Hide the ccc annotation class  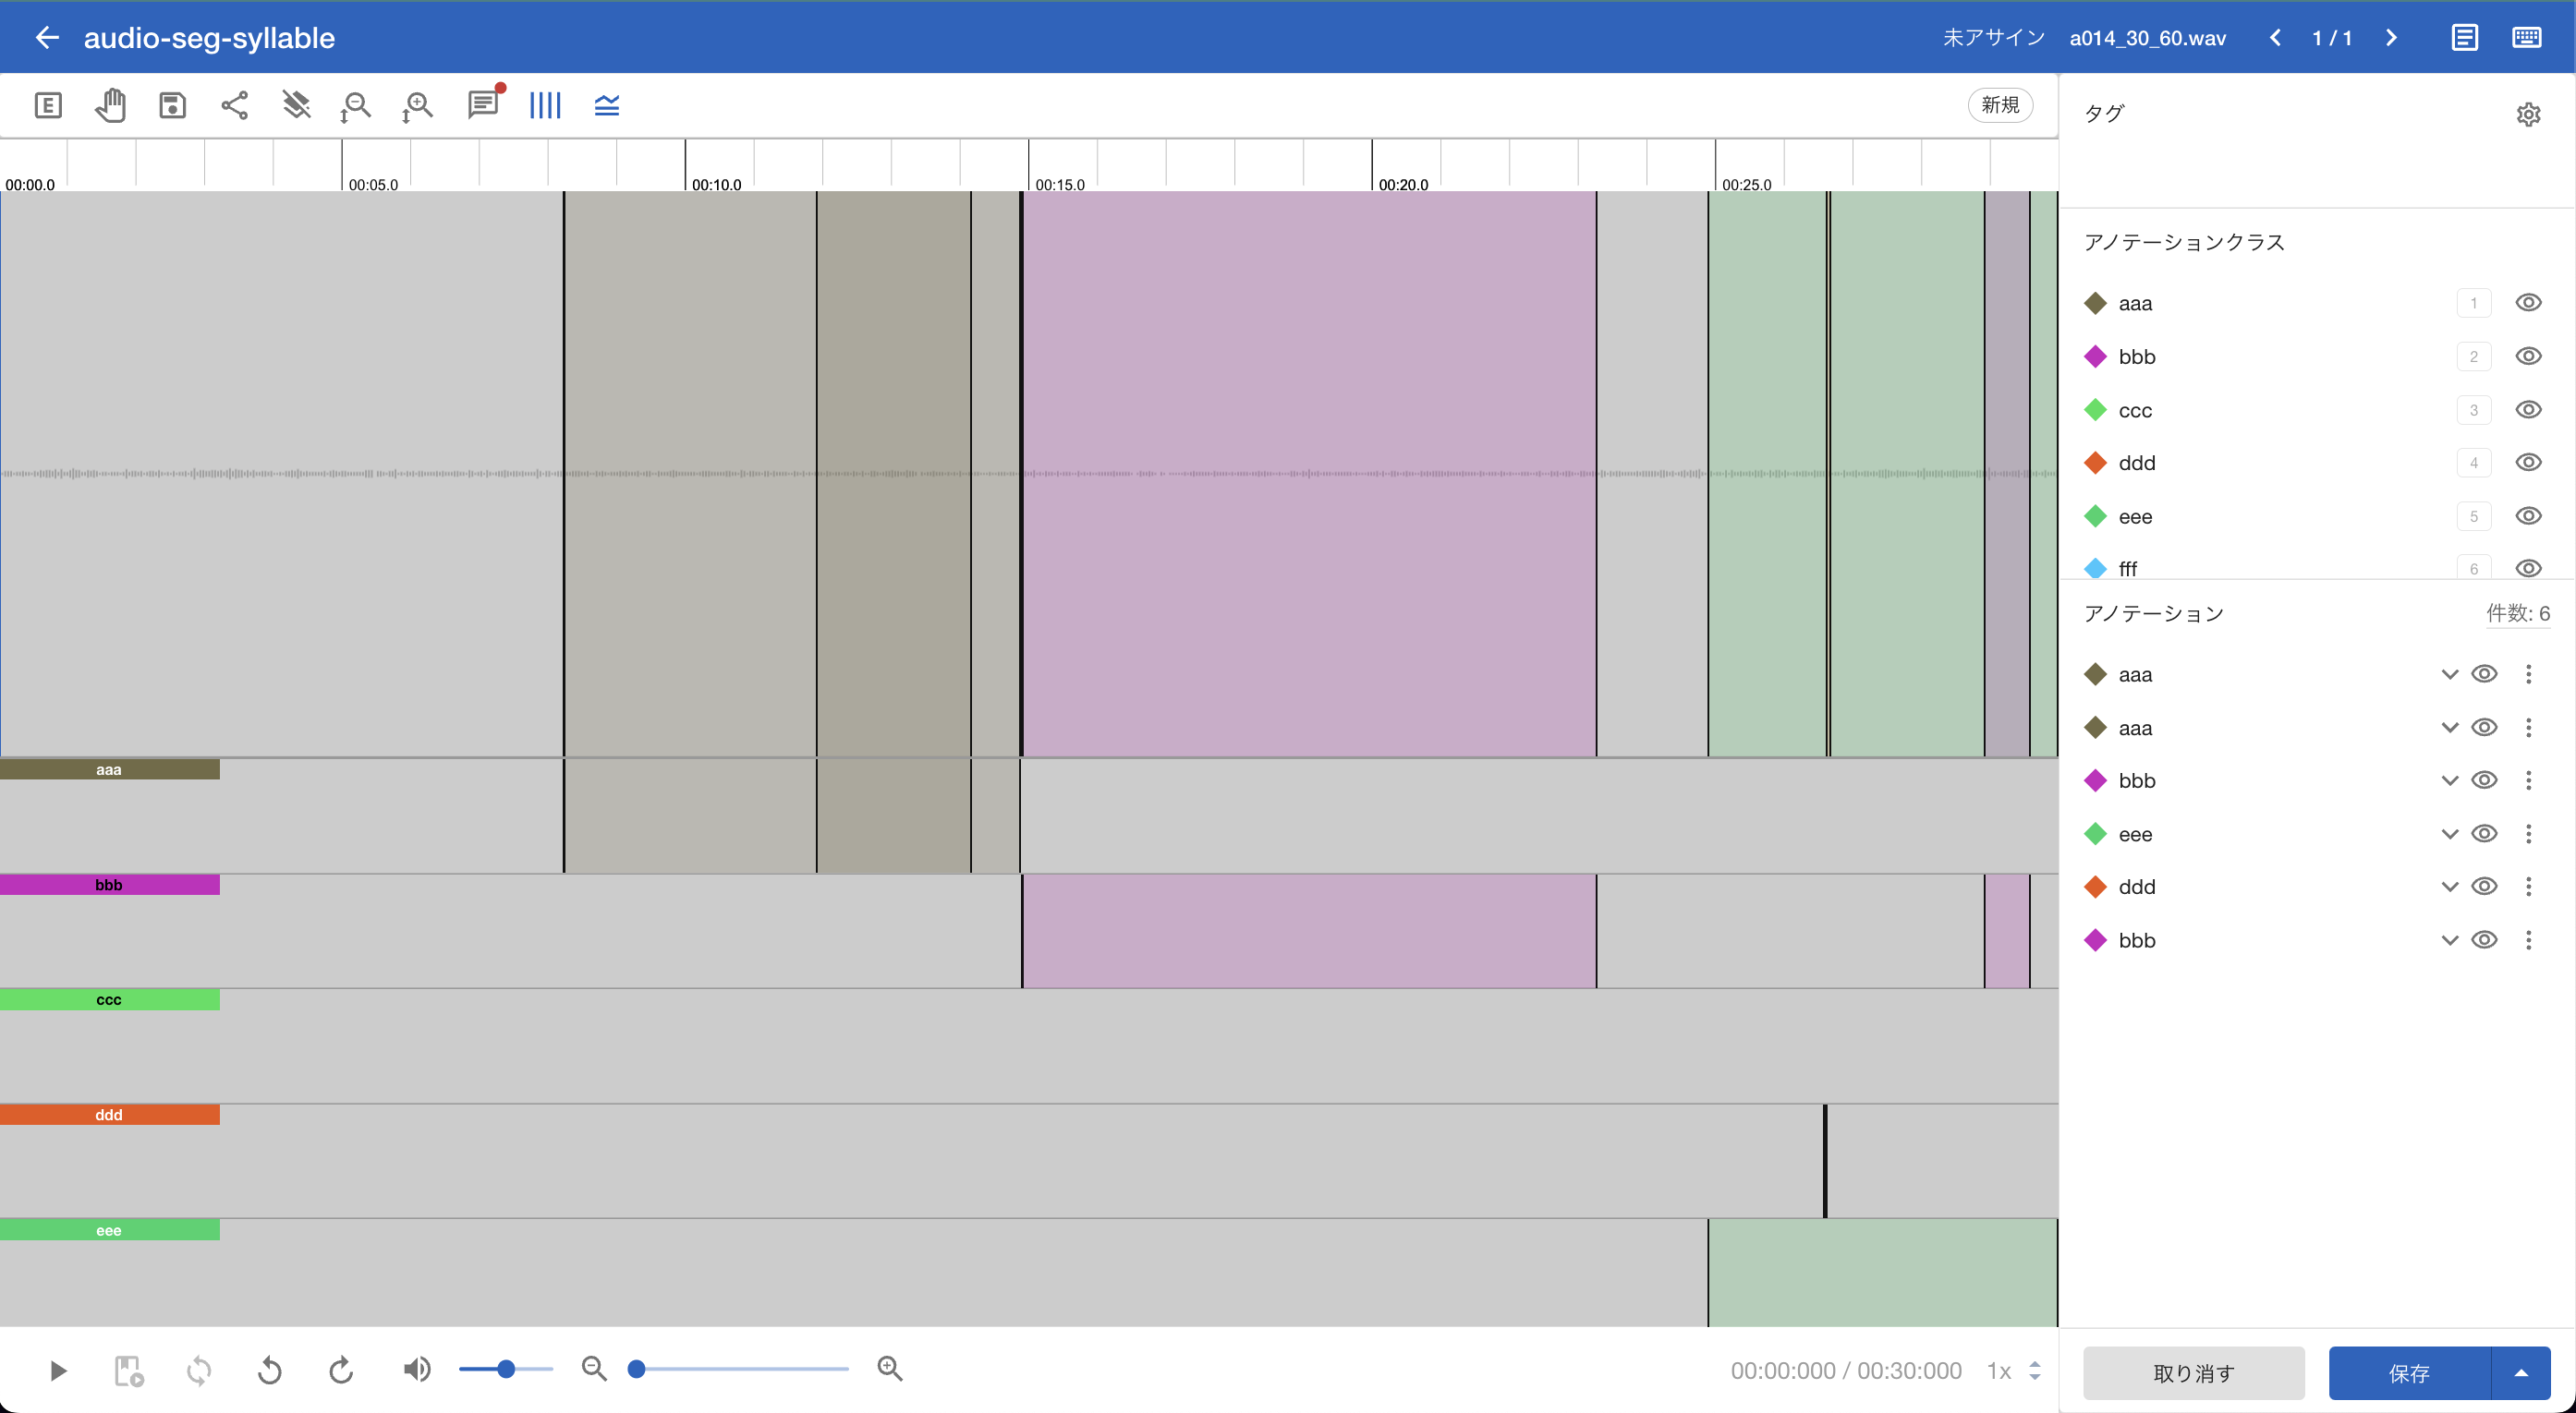(2528, 410)
